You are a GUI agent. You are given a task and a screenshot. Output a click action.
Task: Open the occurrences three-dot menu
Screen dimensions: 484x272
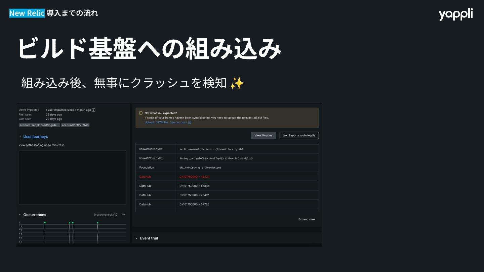click(123, 215)
